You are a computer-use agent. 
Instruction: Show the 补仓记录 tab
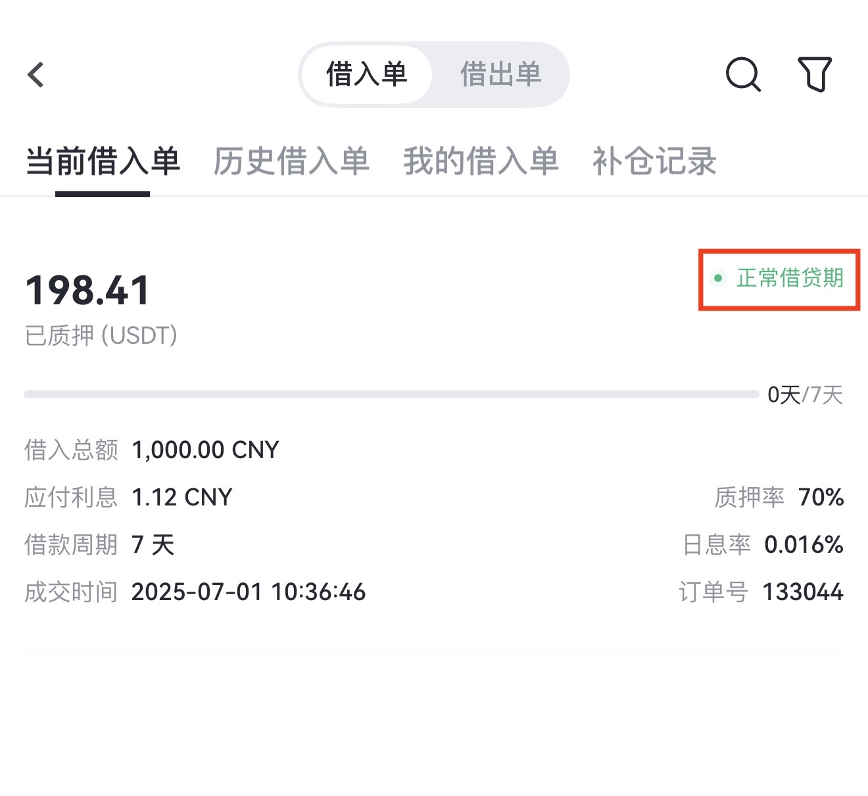click(654, 162)
